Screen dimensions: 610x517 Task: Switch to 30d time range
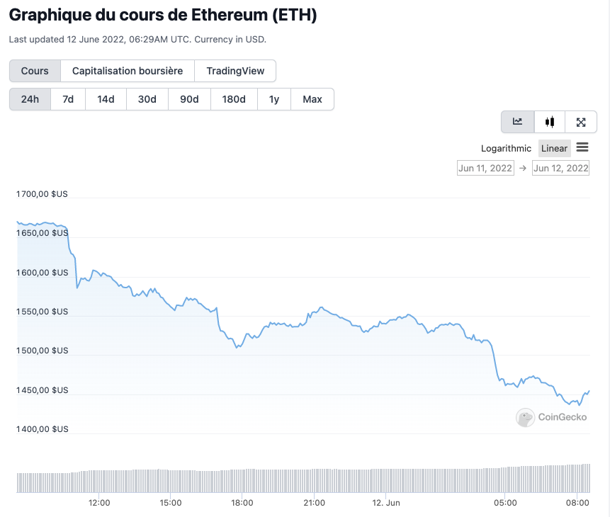[147, 99]
